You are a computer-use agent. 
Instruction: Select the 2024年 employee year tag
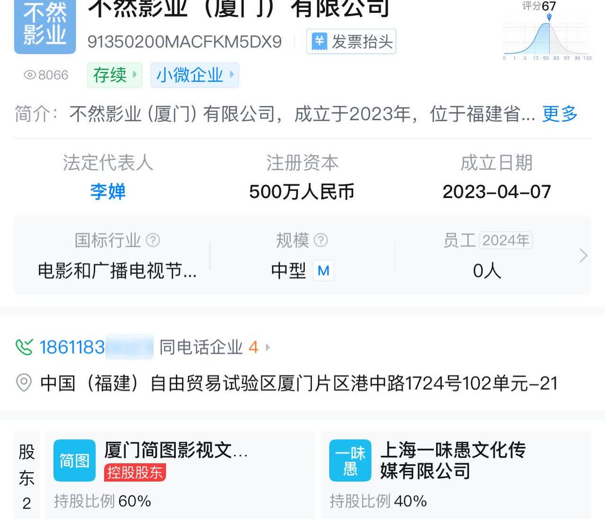tap(506, 240)
